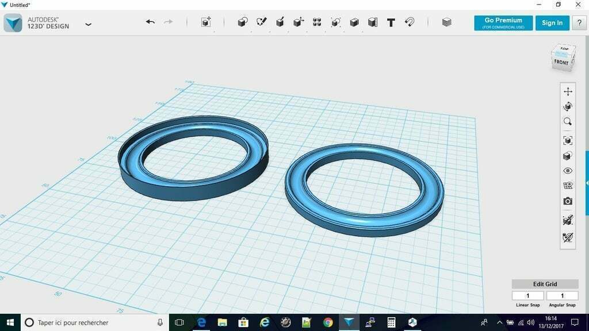This screenshot has width=589, height=331.
Task: Open Microsoft Edge from the taskbar
Action: point(201,322)
